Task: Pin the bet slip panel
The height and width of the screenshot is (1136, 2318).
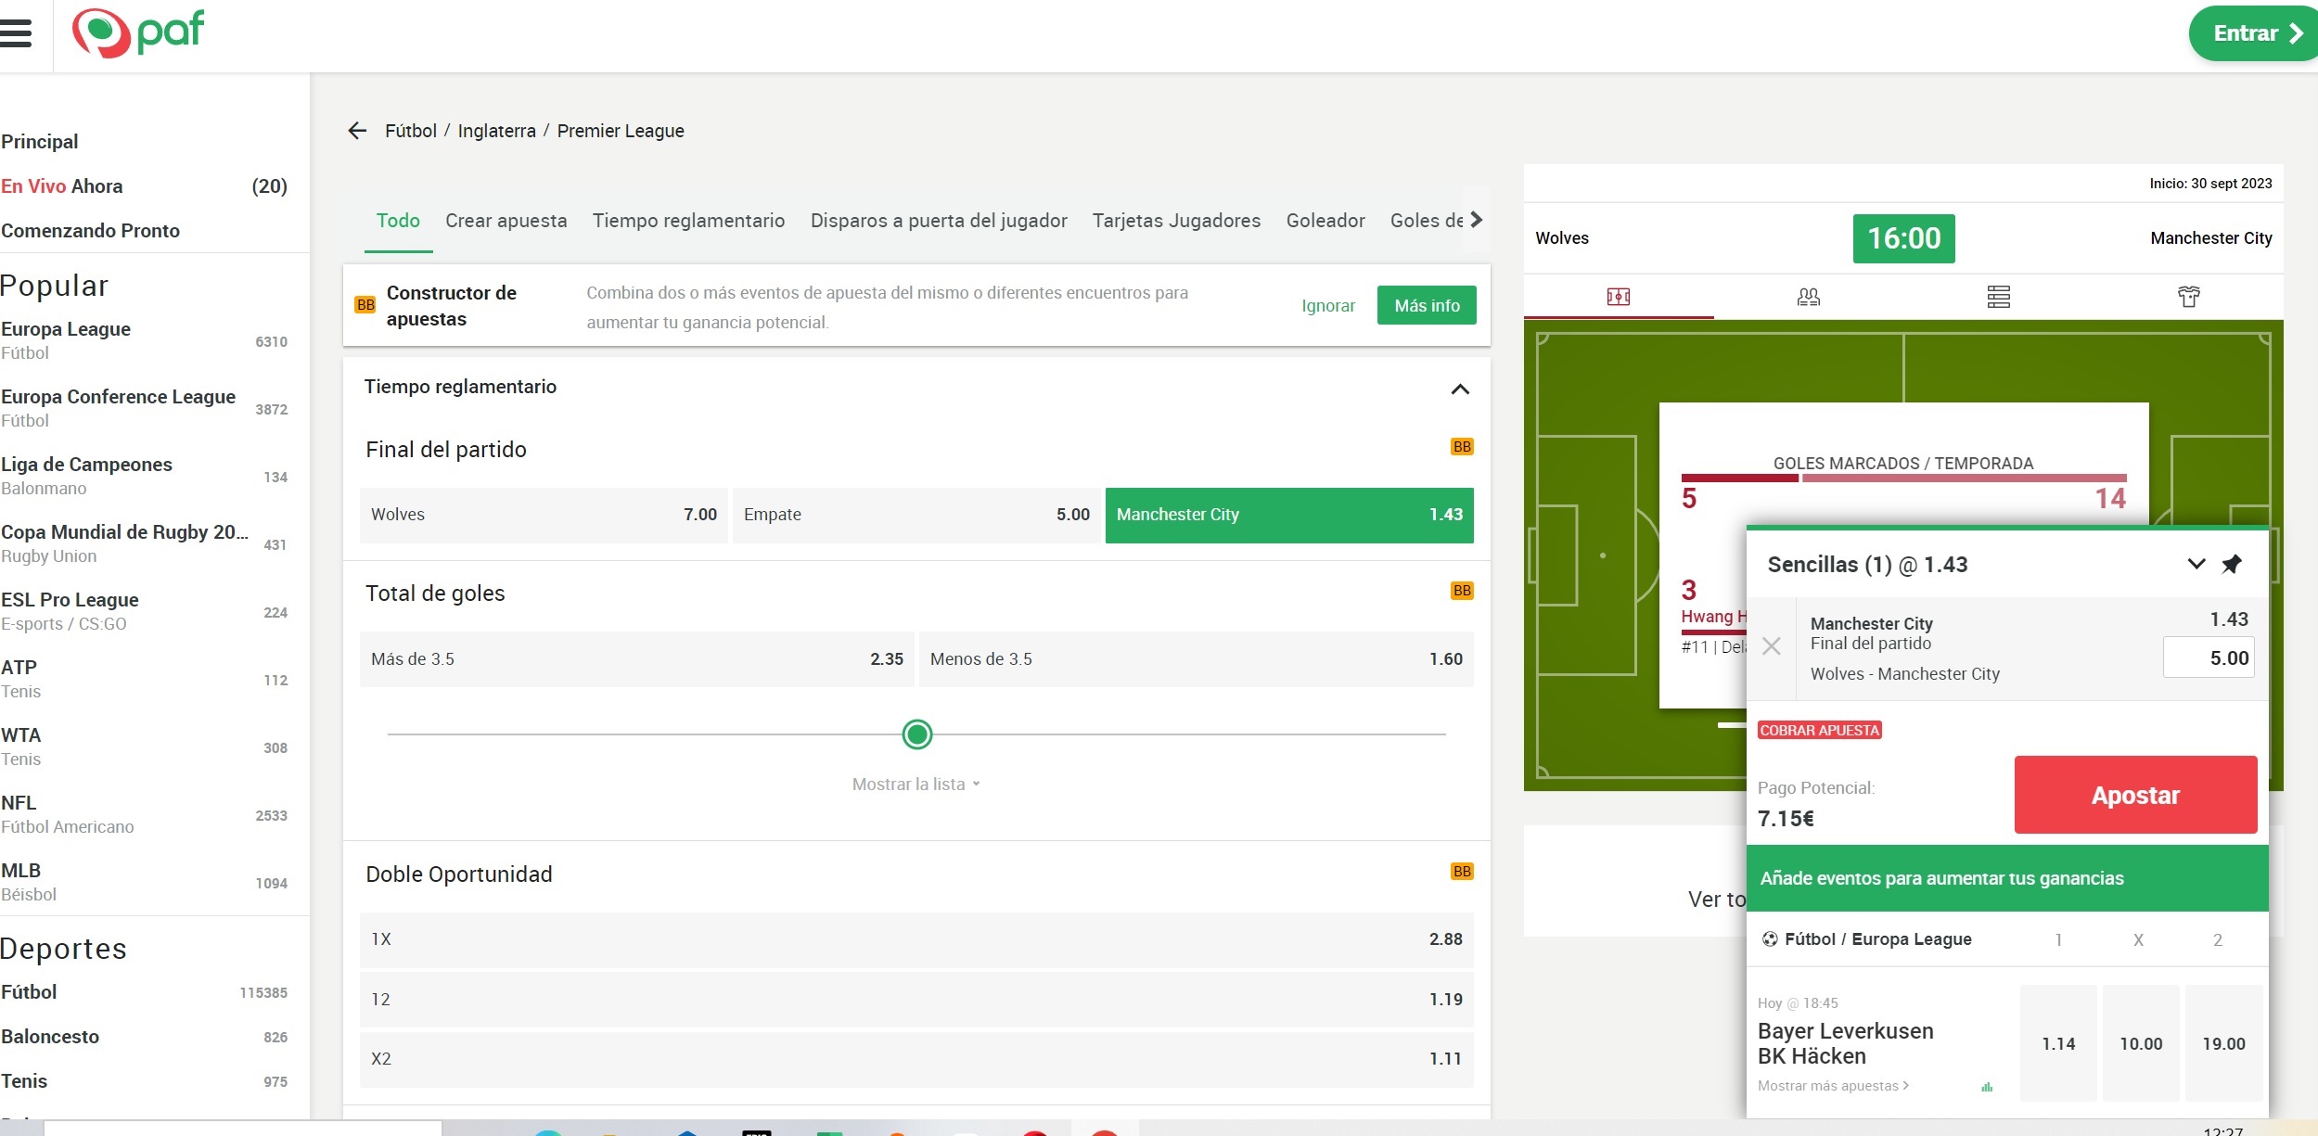Action: pos(2232,564)
